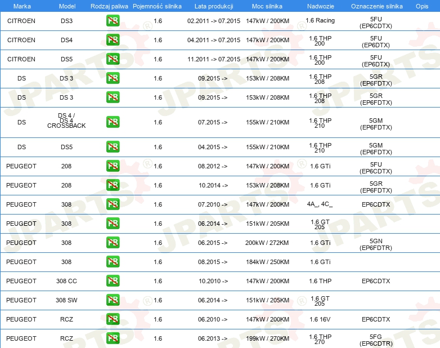Select the power cell '184kW / 250KM'
The image size is (440, 348).
[268, 262]
